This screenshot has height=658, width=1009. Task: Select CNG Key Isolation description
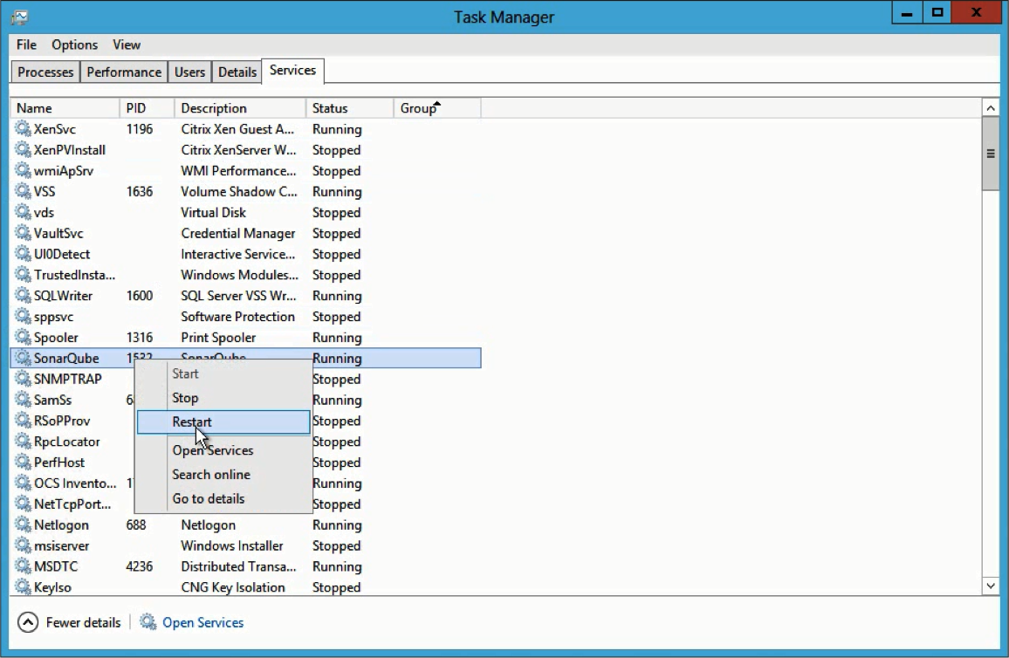232,586
